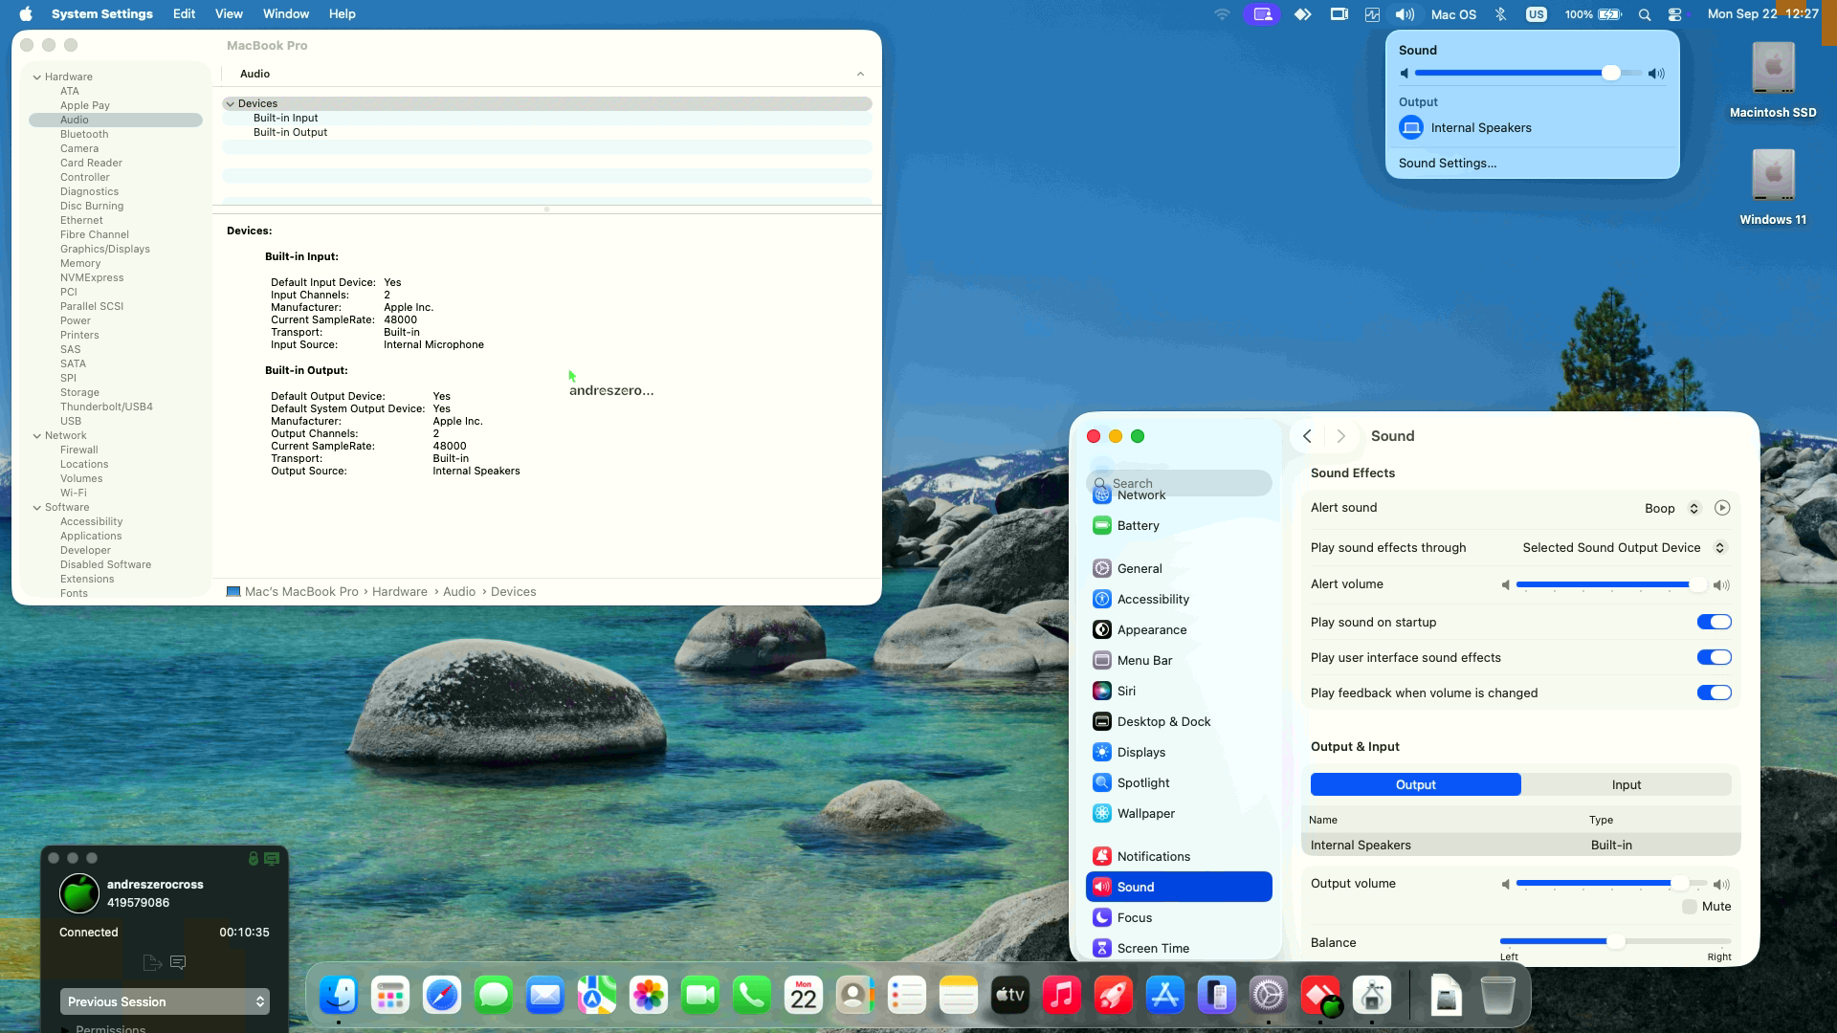Open Control Center in menu bar
This screenshot has width=1837, height=1033.
point(1675,14)
